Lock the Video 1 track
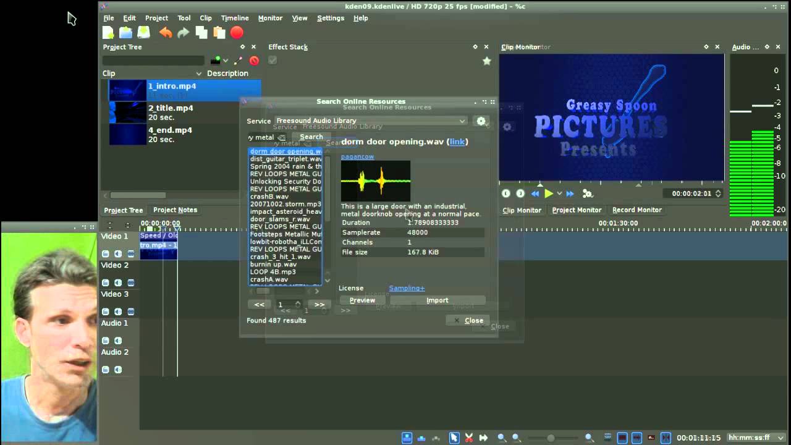 [x=105, y=253]
